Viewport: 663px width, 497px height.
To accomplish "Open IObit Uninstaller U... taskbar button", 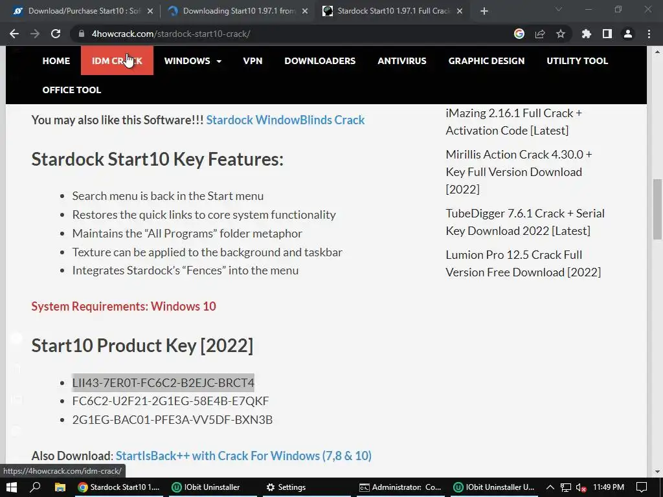I will [494, 487].
